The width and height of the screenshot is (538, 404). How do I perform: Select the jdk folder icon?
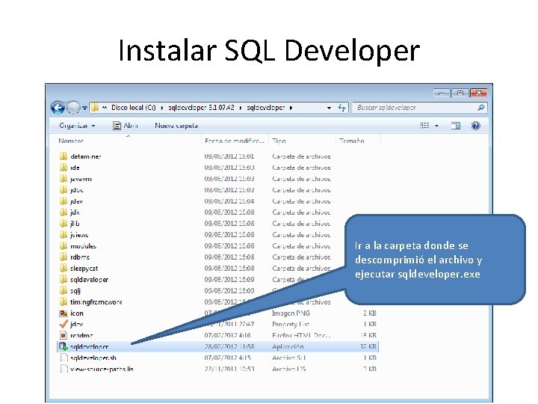pos(63,212)
